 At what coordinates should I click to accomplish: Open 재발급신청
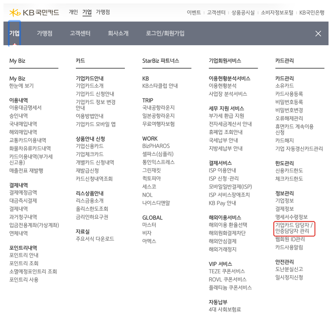click(x=87, y=170)
